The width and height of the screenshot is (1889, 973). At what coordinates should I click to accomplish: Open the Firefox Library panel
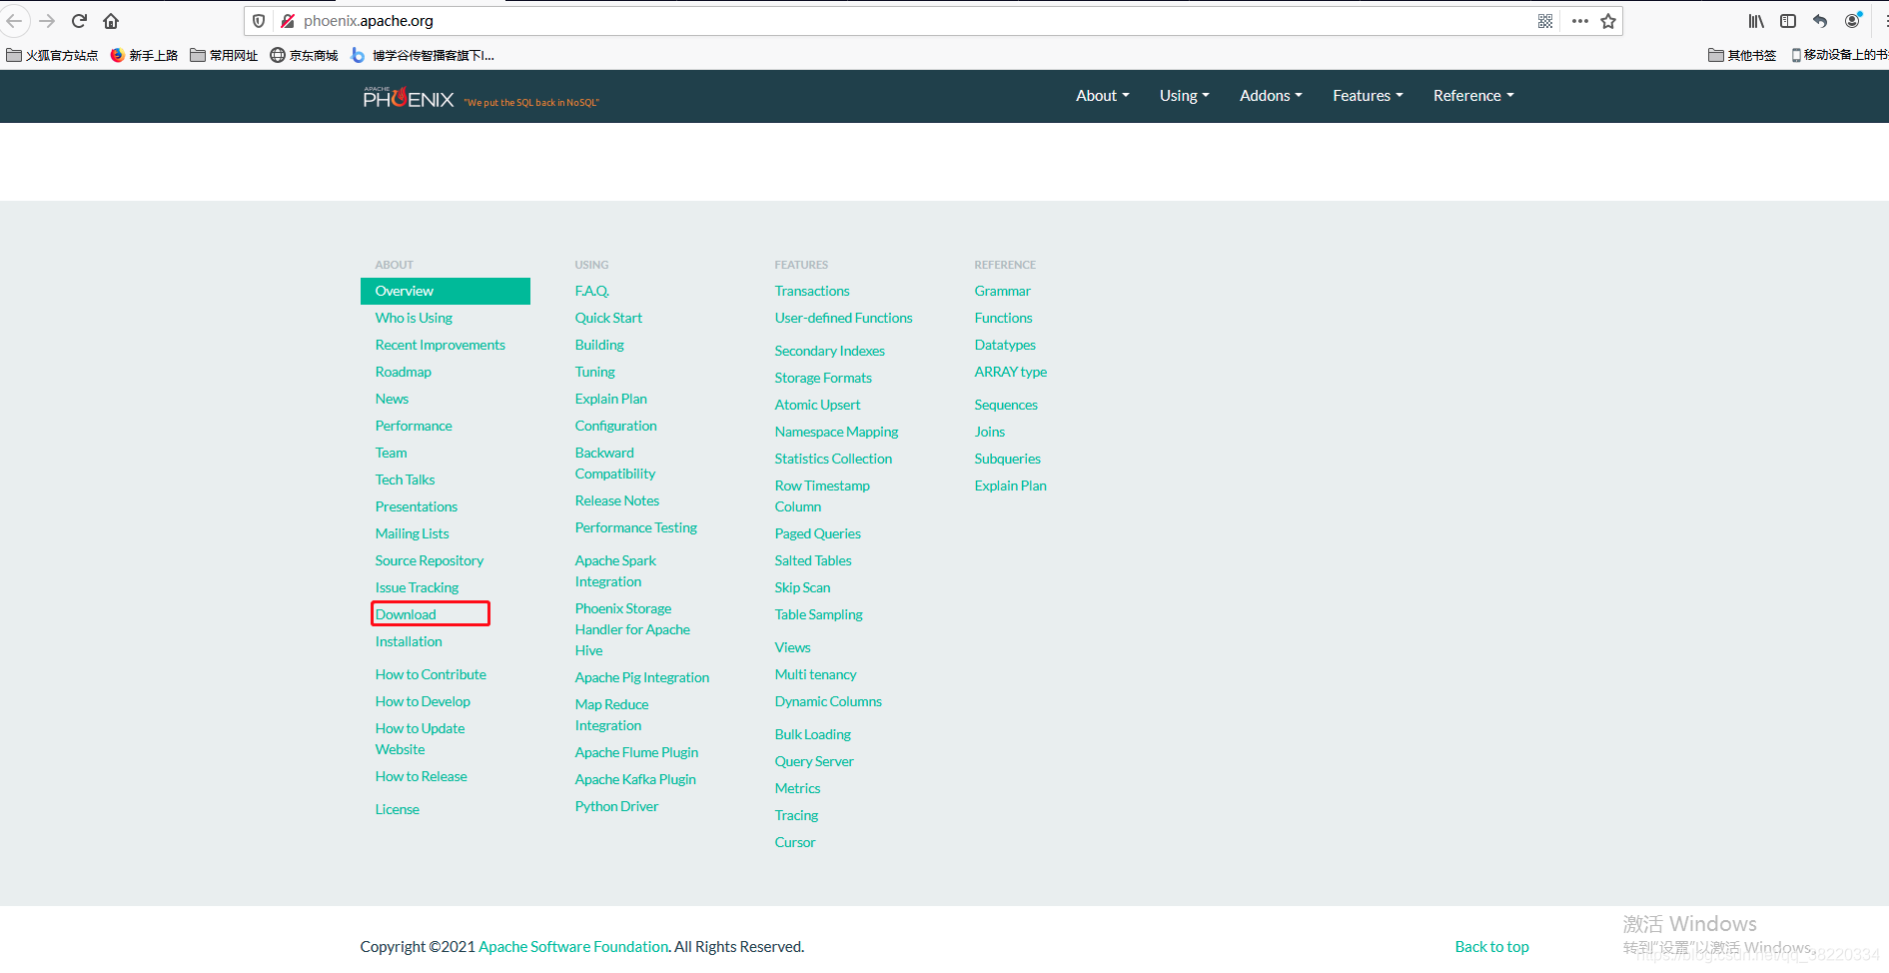(x=1756, y=20)
